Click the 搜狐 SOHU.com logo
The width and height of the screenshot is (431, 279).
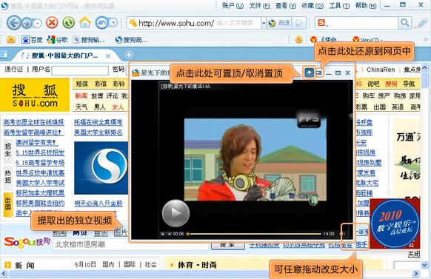35,95
